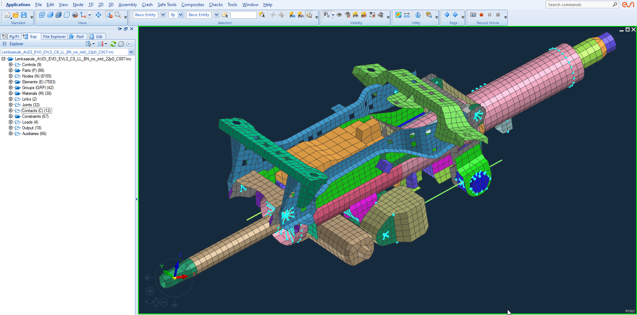Viewport: 637px width, 315px height.
Task: Click the zoom window magnifier icon
Action: click(x=117, y=15)
